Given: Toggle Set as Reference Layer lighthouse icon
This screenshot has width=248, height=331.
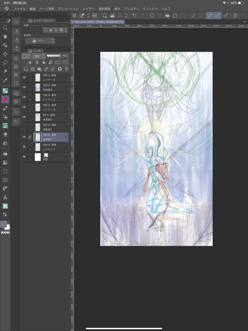Looking at the screenshot, I should tap(37, 62).
